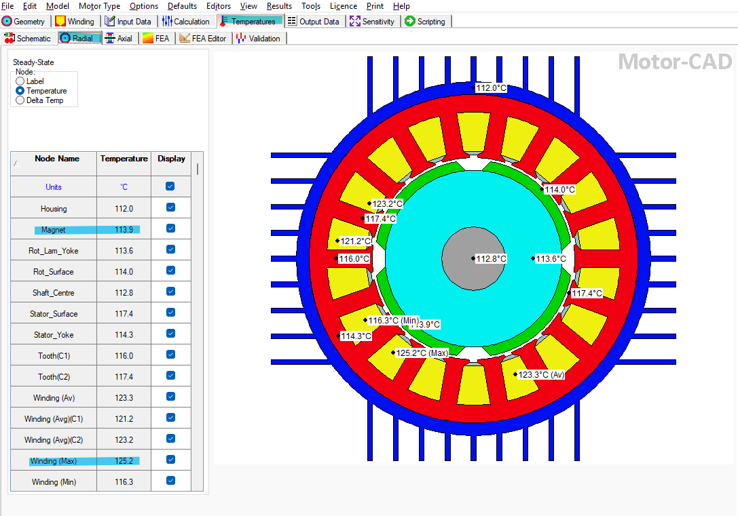The width and height of the screenshot is (738, 516).
Task: Select the Housing row name cell
Action: pyautogui.click(x=54, y=209)
